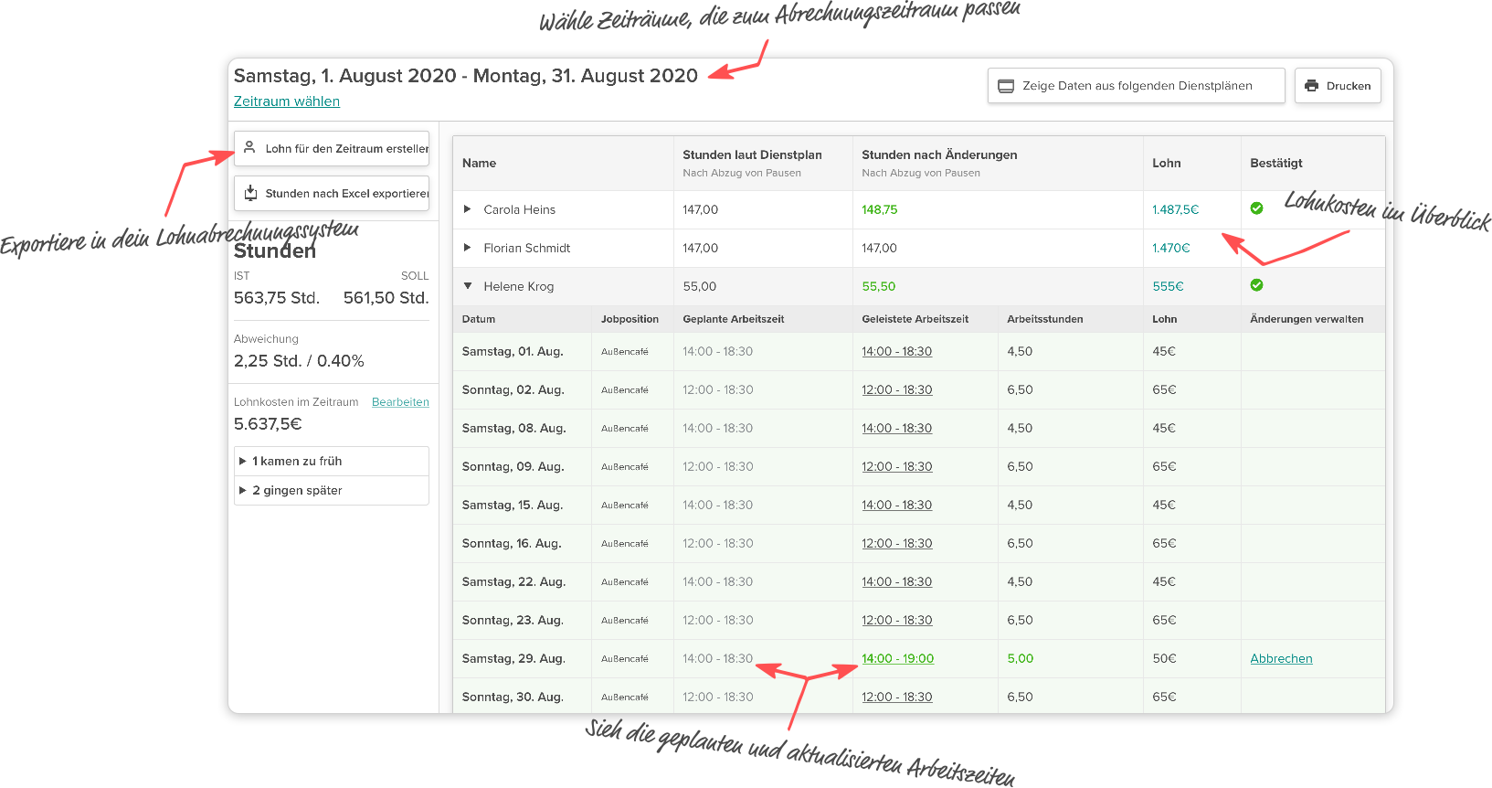
Task: Expand Florian Schmidt row
Action: (x=468, y=248)
